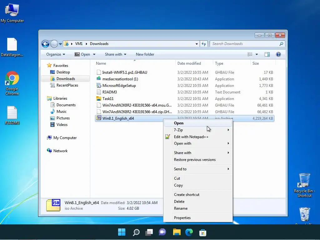Image resolution: width=320 pixels, height=240 pixels.
Task: Open the Share with toolbar dropdown
Action: [x=116, y=54]
